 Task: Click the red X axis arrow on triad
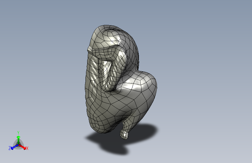point(22,147)
